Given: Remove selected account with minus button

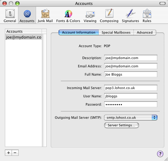Looking at the screenshot, I should pos(15,153).
